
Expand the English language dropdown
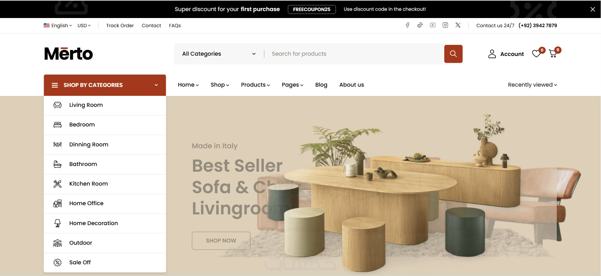[x=58, y=26]
